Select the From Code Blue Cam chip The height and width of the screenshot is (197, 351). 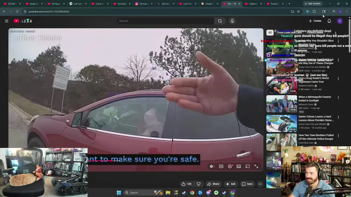pos(289,33)
